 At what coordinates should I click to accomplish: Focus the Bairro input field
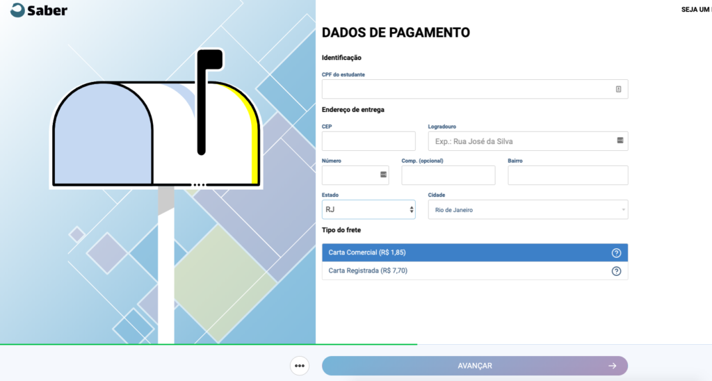[568, 175]
